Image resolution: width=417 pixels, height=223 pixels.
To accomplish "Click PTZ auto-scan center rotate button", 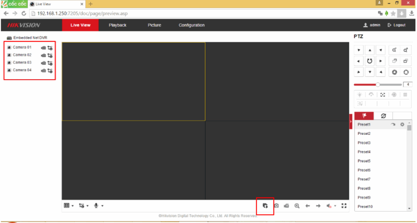I will pos(369,61).
